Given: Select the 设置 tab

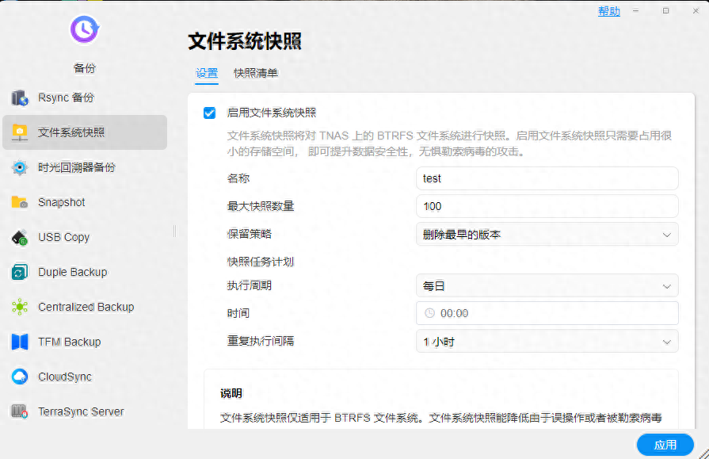Looking at the screenshot, I should (207, 73).
